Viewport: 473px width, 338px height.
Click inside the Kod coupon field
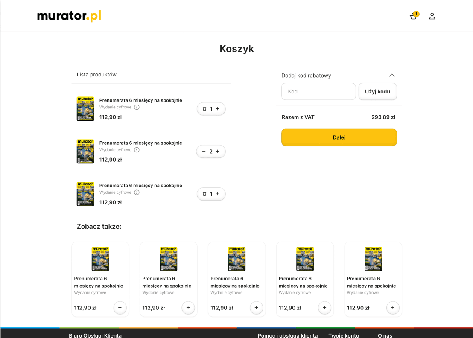[318, 91]
